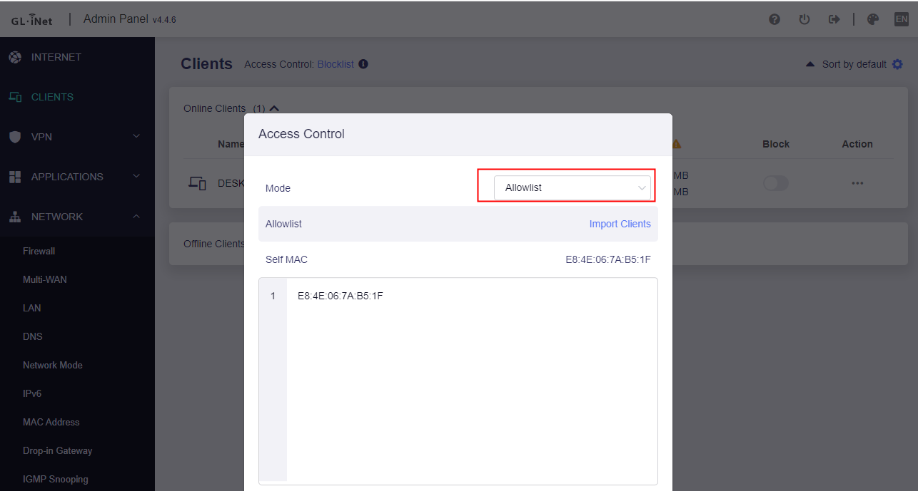Go to the Firewall page
Viewport: 918px width, 491px height.
(x=39, y=251)
